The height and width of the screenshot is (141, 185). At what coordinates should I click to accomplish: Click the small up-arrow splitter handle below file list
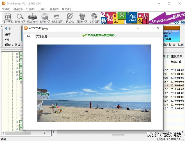tap(118, 135)
